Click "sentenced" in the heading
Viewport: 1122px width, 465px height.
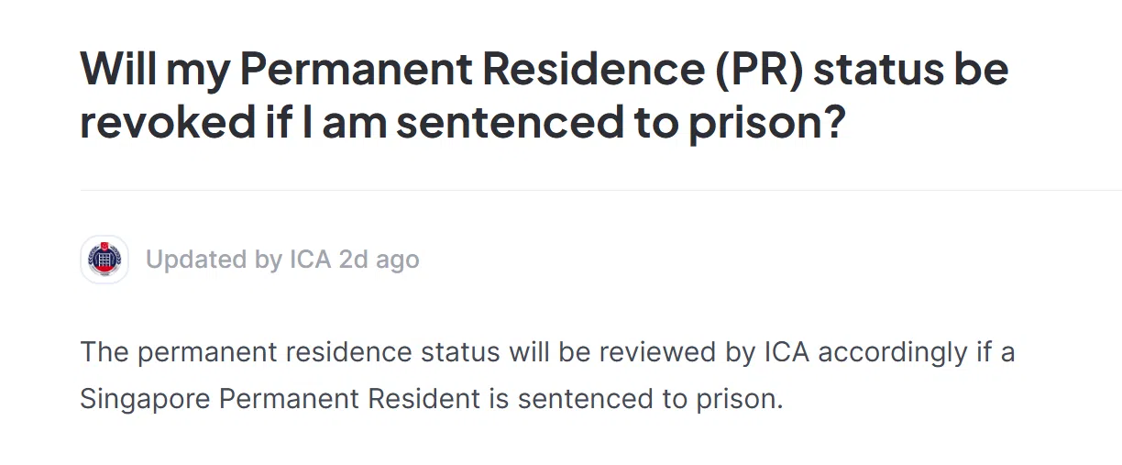[510, 124]
